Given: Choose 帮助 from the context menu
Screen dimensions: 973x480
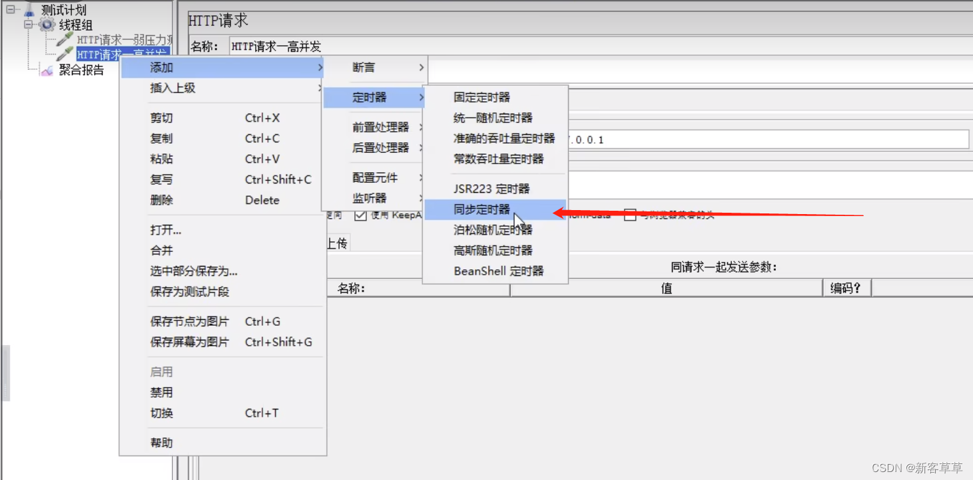Looking at the screenshot, I should 222,443.
